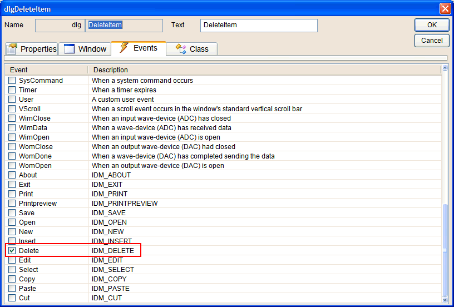
Task: Click the IDM_COPY description text
Action: 109,279
